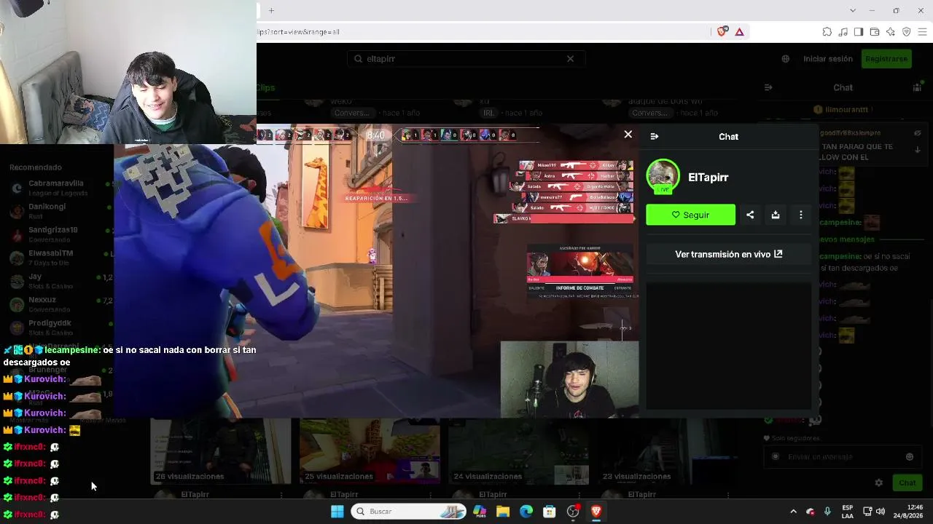933x524 pixels.
Task: Click the Windows taskbar Buscar box
Action: (x=409, y=512)
